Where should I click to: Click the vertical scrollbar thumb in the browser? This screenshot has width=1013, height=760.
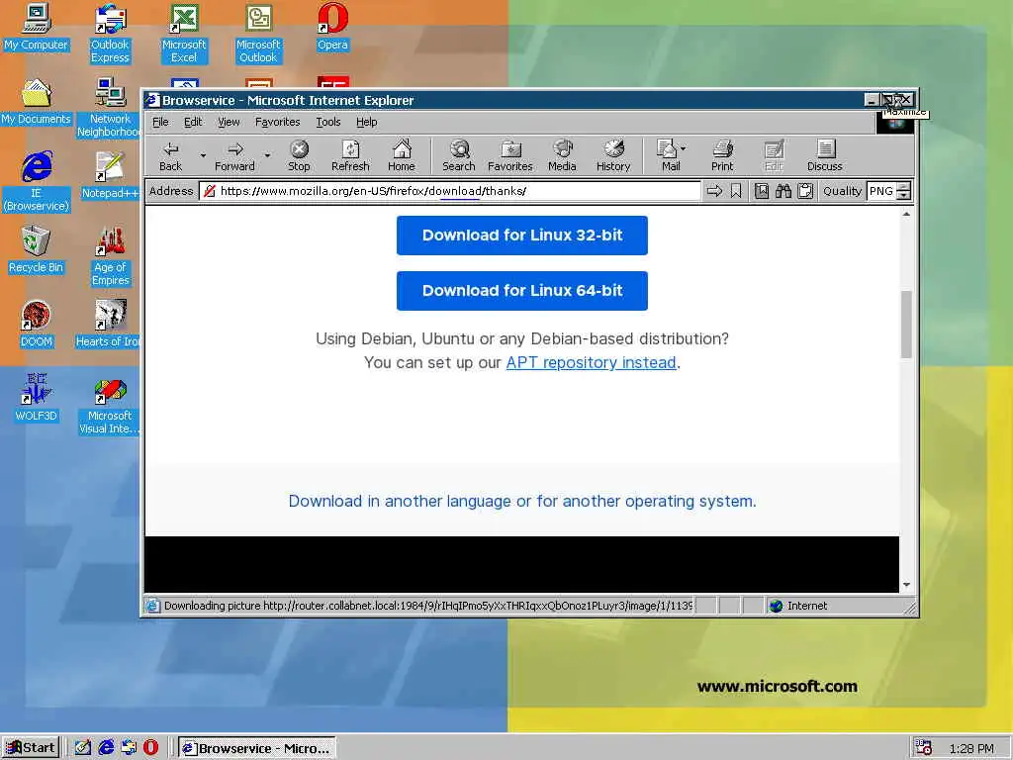tap(906, 325)
